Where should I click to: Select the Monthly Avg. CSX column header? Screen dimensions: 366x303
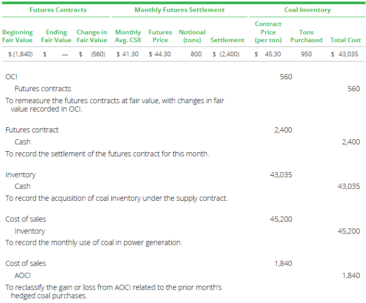(128, 36)
